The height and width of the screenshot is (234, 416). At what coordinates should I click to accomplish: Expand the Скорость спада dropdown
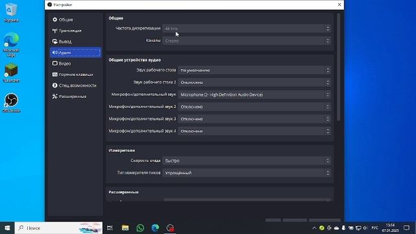[247, 161]
